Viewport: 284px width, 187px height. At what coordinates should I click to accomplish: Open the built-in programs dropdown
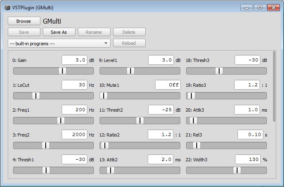pos(59,43)
